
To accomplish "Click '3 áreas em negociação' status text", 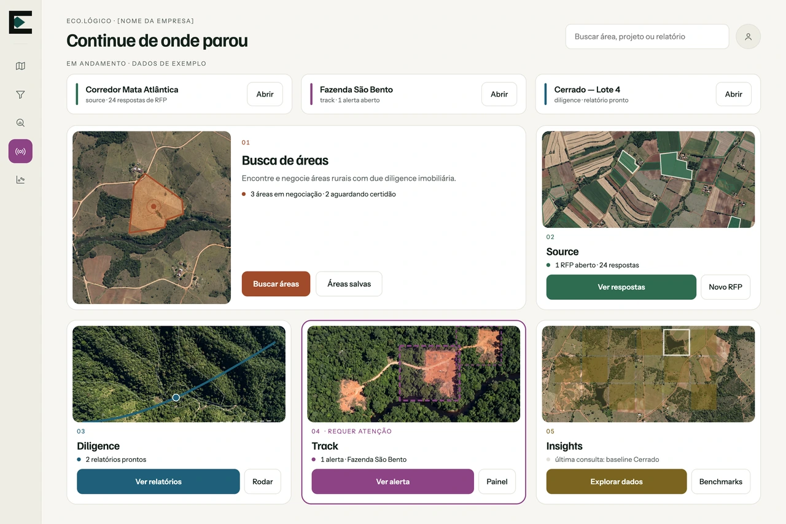I will (286, 194).
